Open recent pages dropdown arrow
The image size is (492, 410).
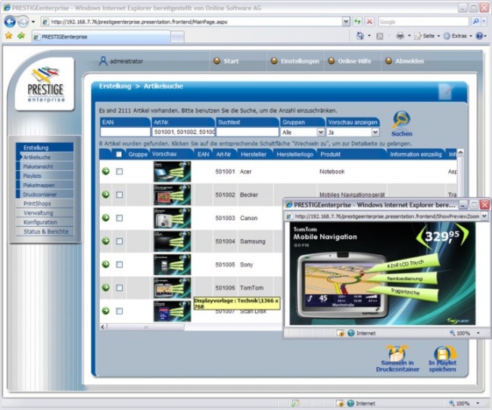point(33,22)
